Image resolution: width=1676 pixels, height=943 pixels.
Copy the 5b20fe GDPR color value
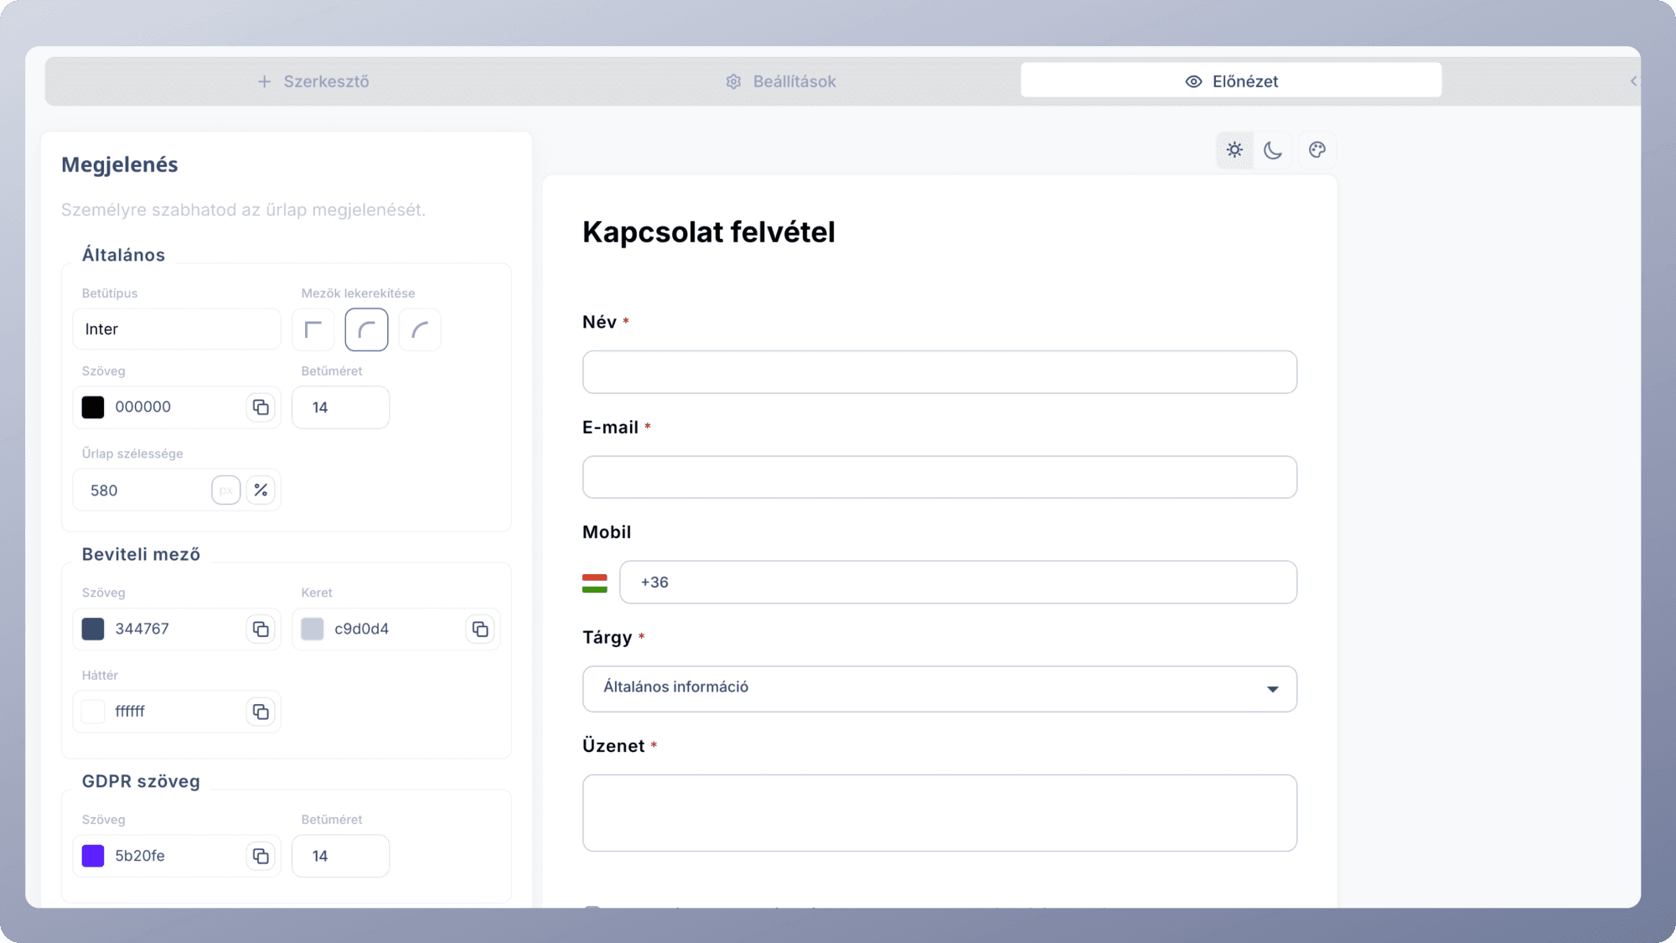261,856
